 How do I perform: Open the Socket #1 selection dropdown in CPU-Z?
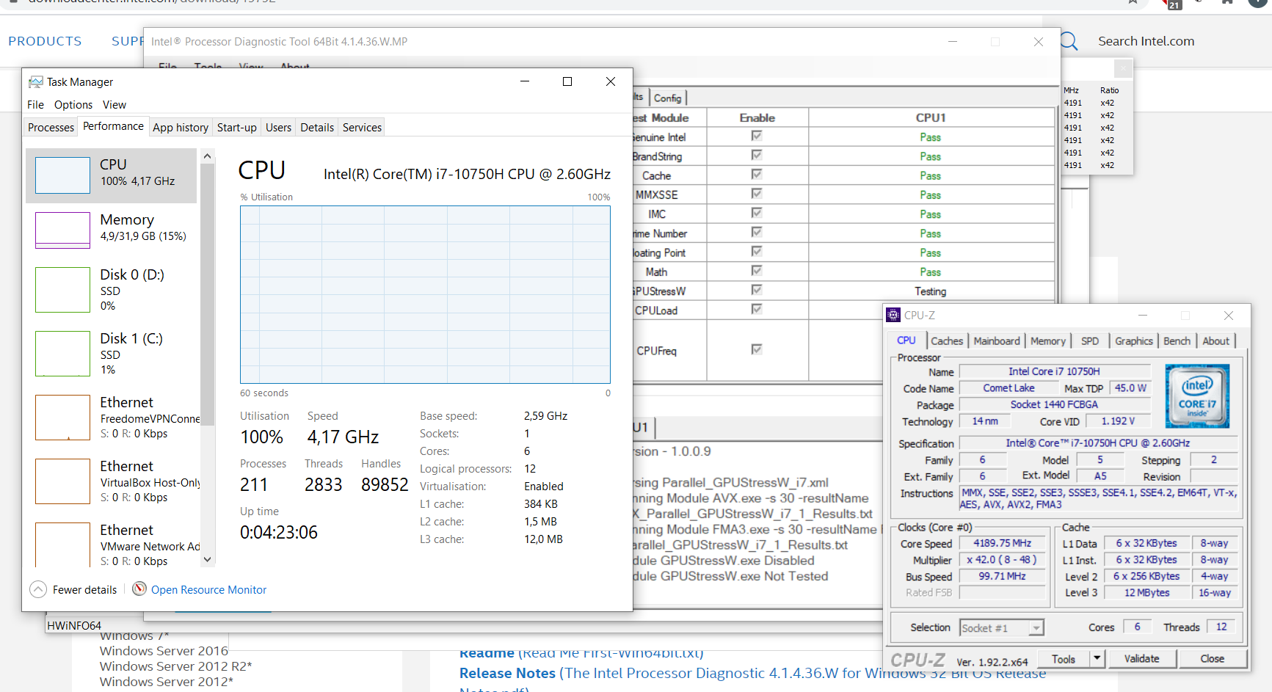(1036, 627)
